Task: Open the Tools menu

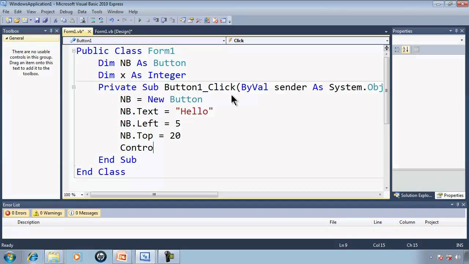Action: pyautogui.click(x=97, y=12)
